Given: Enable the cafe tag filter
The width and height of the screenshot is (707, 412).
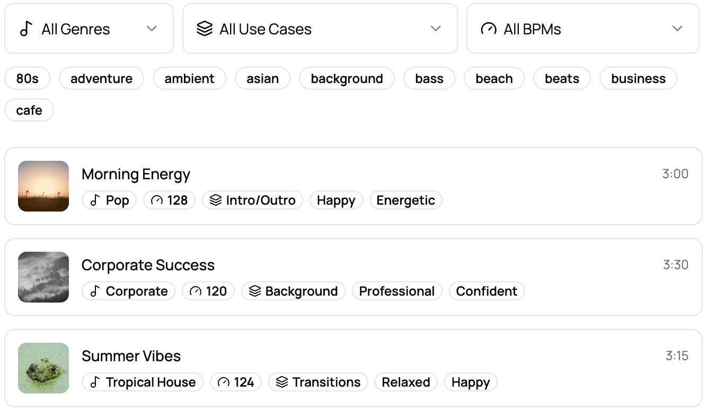Looking at the screenshot, I should 29,111.
